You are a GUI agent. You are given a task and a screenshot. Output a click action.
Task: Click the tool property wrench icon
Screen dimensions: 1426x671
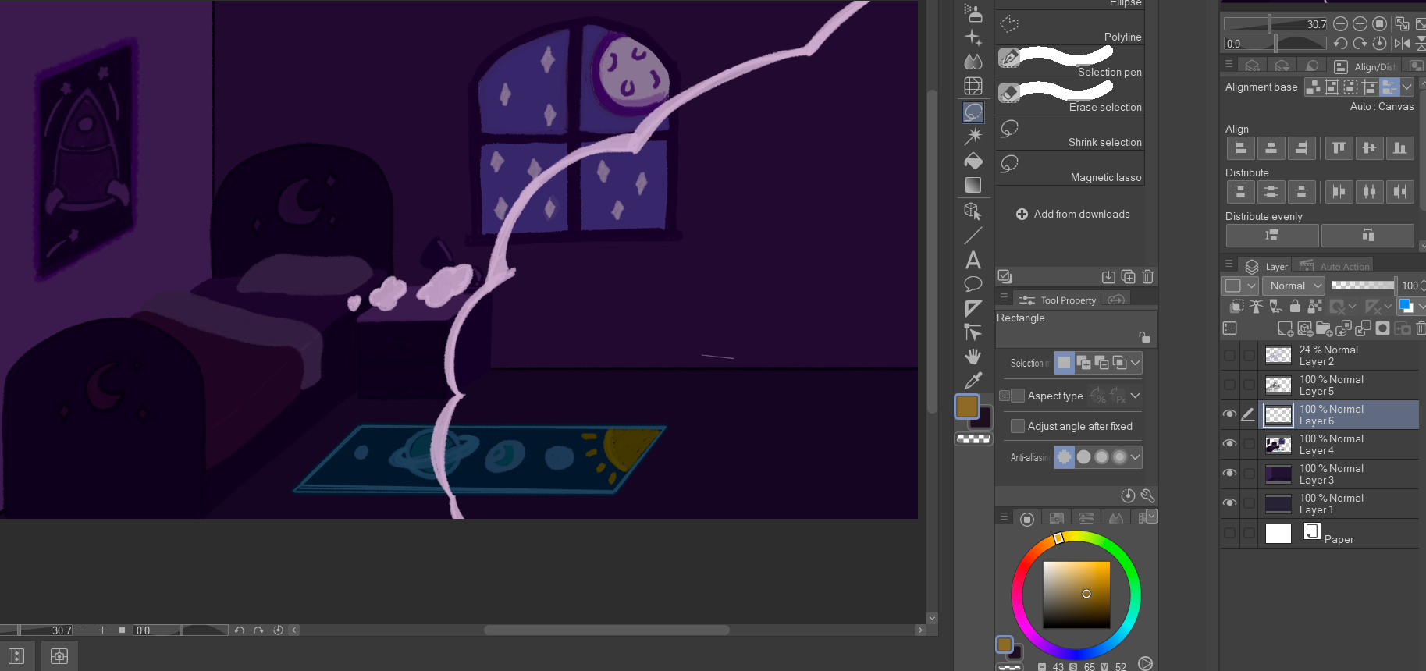coord(1147,495)
